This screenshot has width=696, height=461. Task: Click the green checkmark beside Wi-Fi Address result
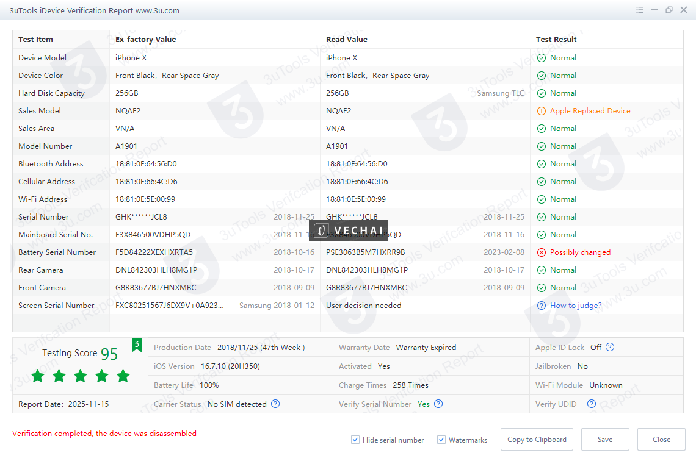tap(542, 199)
